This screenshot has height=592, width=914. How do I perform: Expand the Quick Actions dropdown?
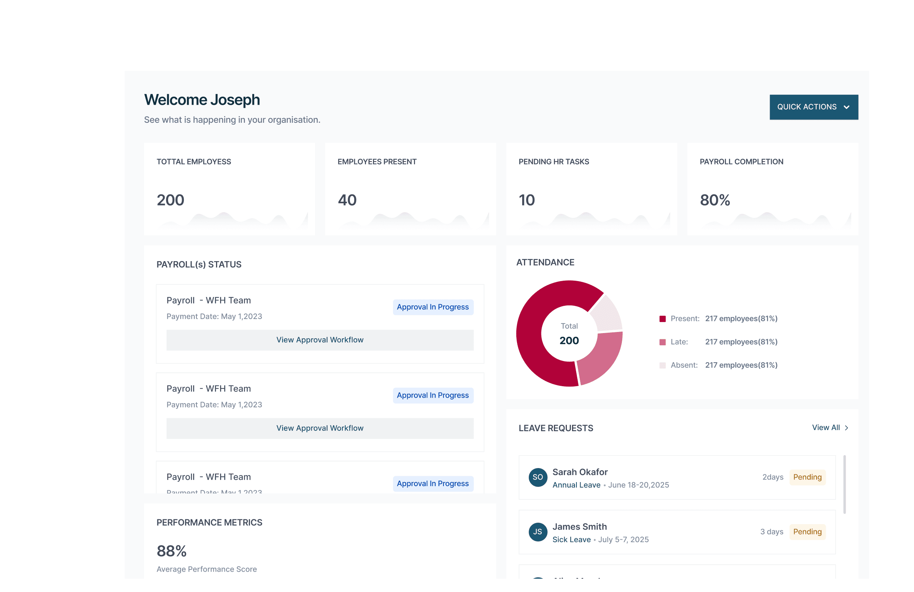814,107
